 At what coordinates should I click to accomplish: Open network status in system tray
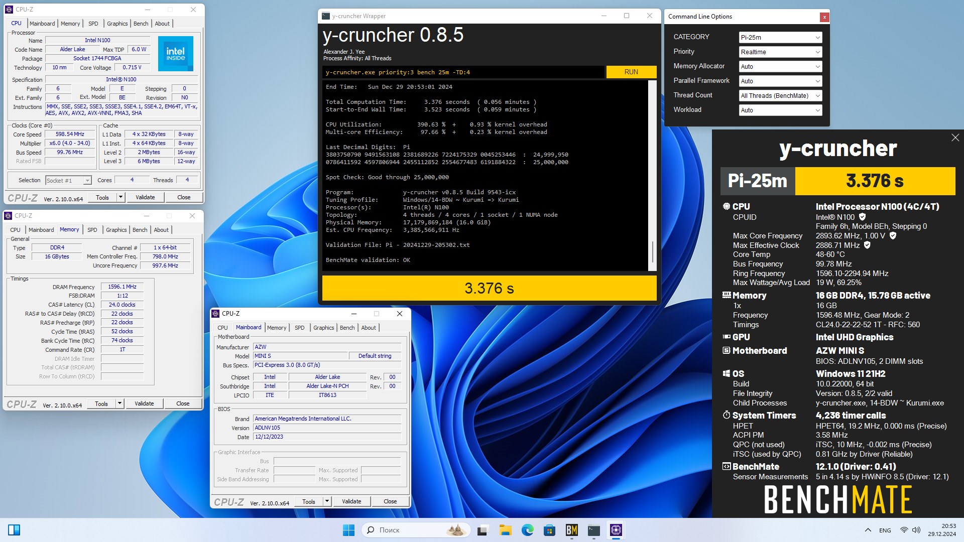point(904,530)
